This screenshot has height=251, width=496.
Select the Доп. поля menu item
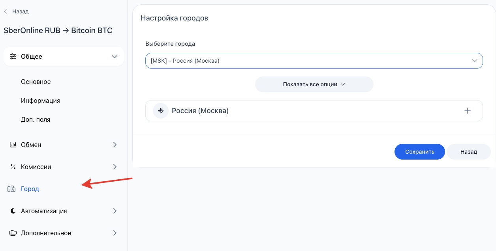tap(36, 119)
